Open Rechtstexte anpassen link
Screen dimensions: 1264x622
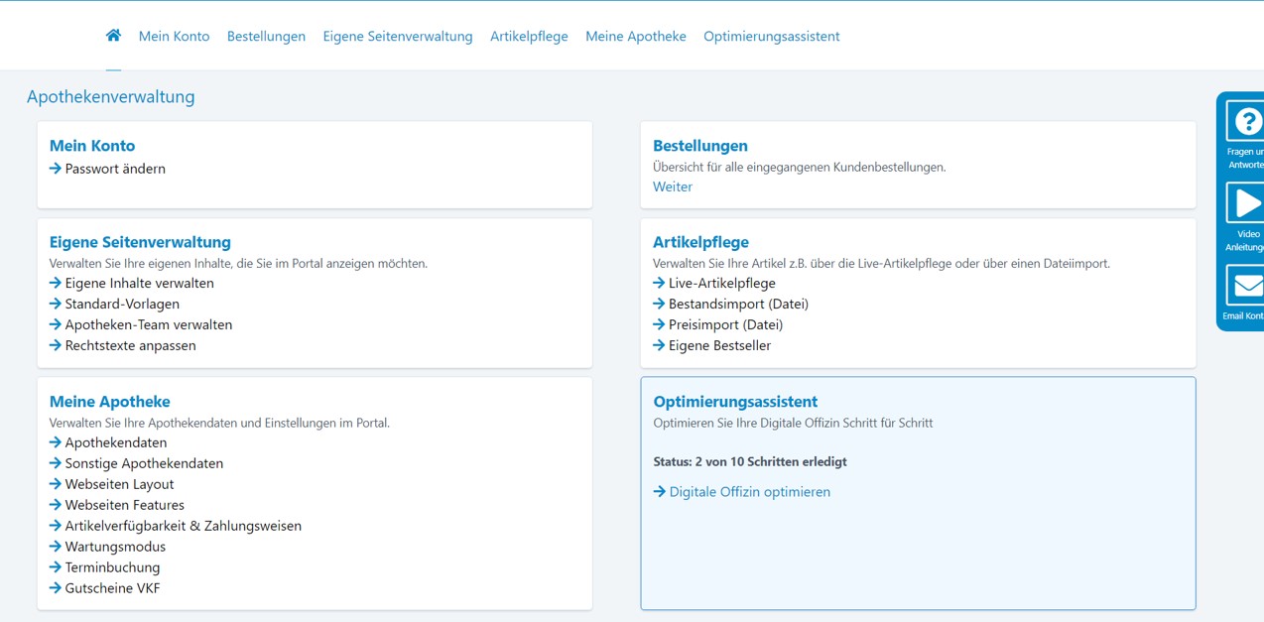[130, 345]
